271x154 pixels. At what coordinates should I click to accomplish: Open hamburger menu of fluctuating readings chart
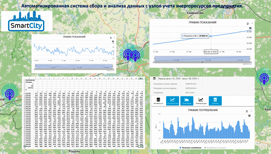click(x=113, y=42)
